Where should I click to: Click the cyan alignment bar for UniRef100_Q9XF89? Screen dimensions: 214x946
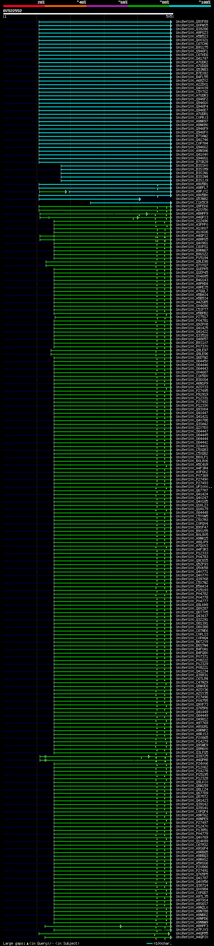[105, 22]
